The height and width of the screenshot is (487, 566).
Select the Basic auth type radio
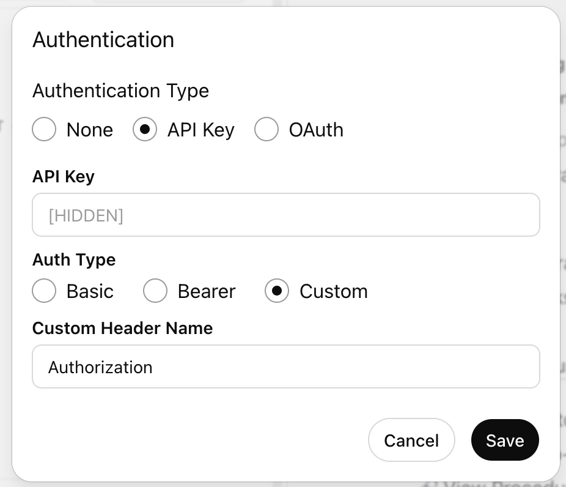click(44, 291)
